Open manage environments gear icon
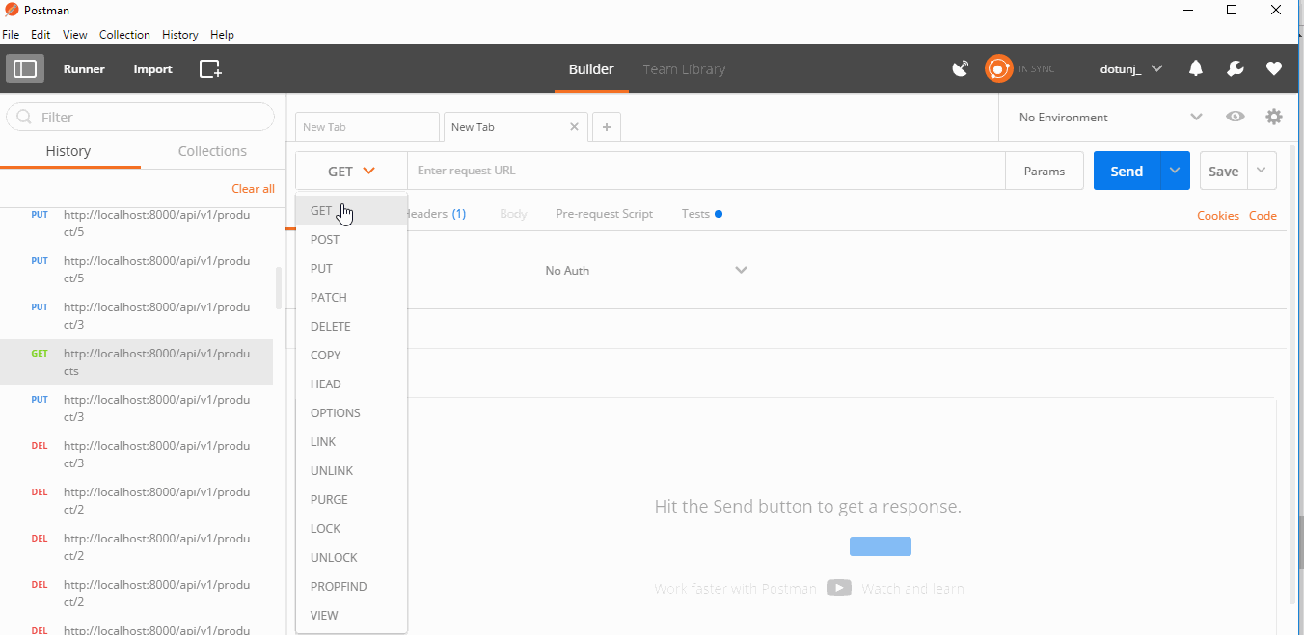Viewport: 1304px width, 635px height. tap(1274, 117)
